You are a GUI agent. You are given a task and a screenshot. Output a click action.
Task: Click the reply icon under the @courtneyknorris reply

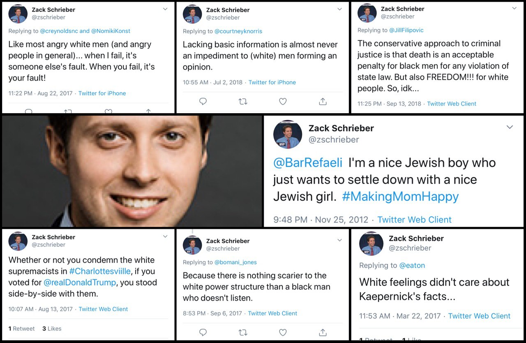203,101
